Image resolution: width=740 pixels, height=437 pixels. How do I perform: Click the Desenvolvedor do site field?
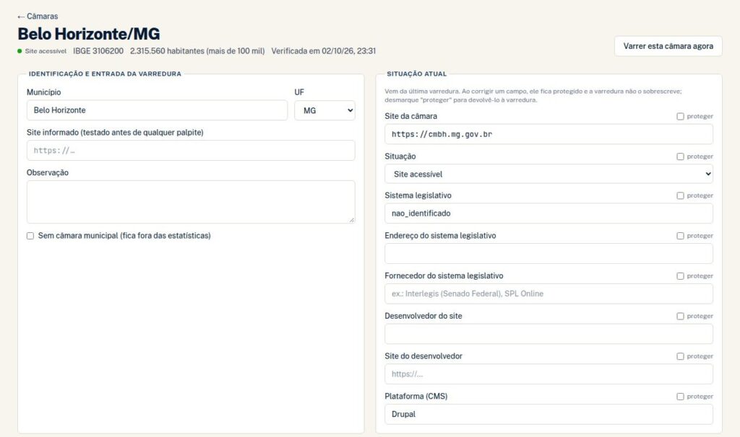(548, 334)
